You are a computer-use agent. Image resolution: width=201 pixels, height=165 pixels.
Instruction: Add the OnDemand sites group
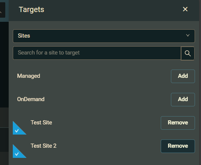point(183,100)
